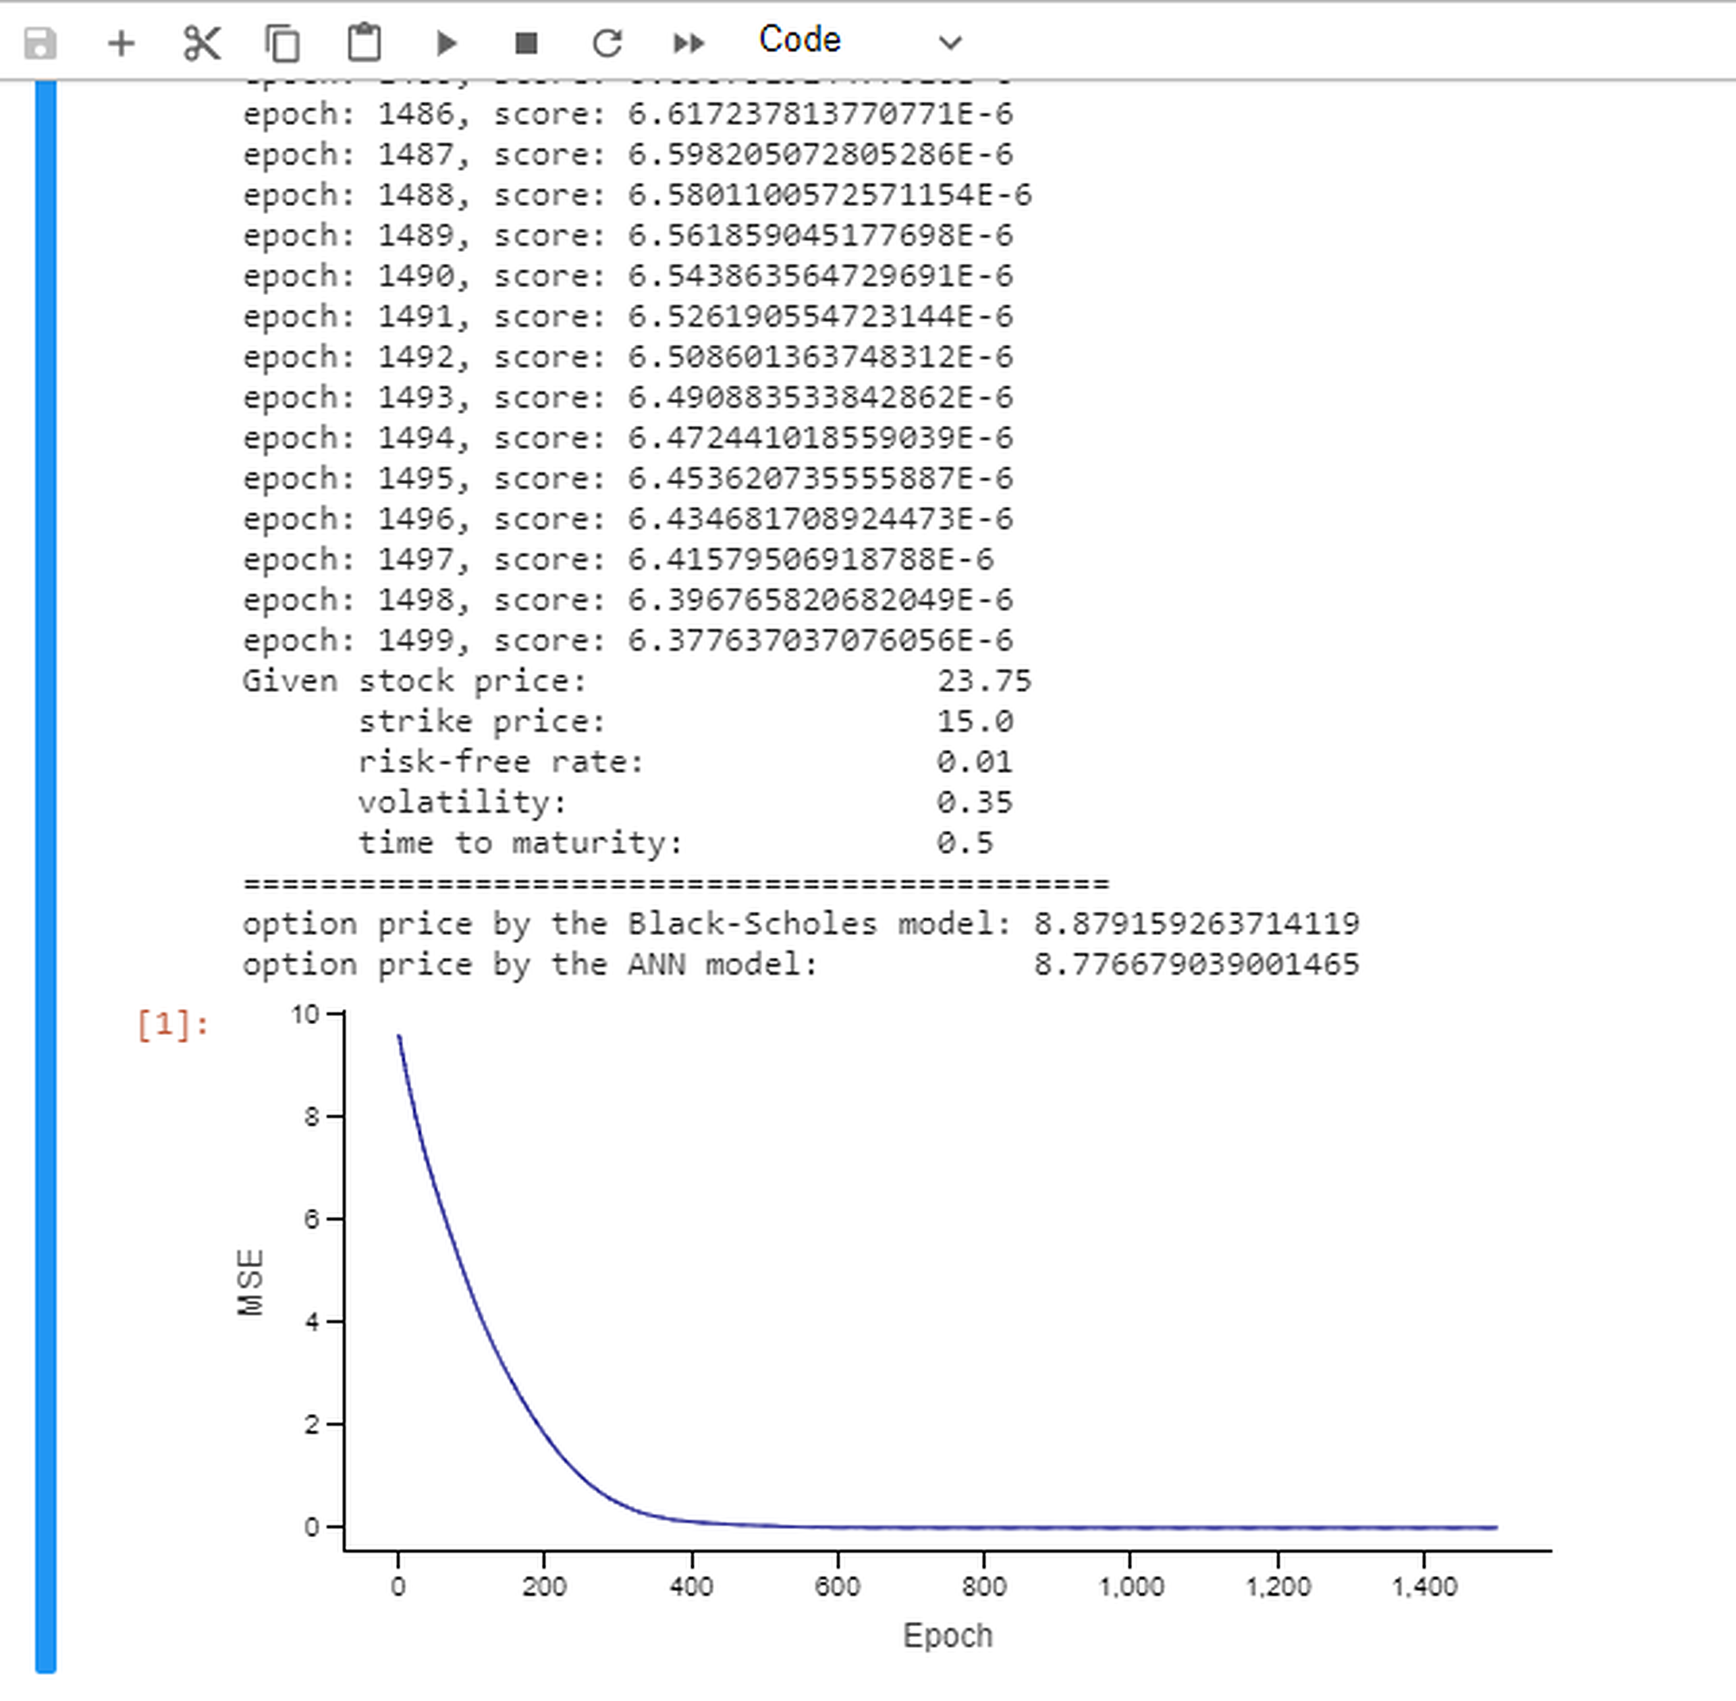
Task: Click the 800 x-axis tick label
Action: 983,1587
